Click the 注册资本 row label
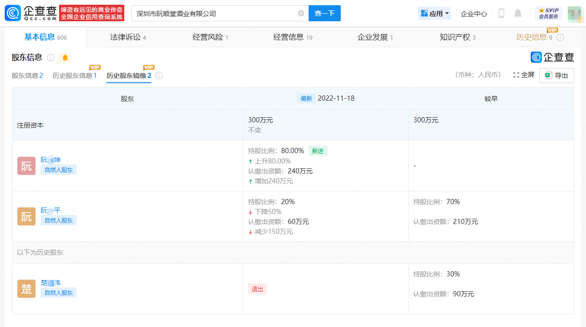The image size is (586, 327). 30,125
